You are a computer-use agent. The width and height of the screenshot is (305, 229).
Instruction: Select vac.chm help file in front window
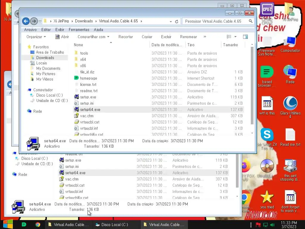[x=87, y=116]
